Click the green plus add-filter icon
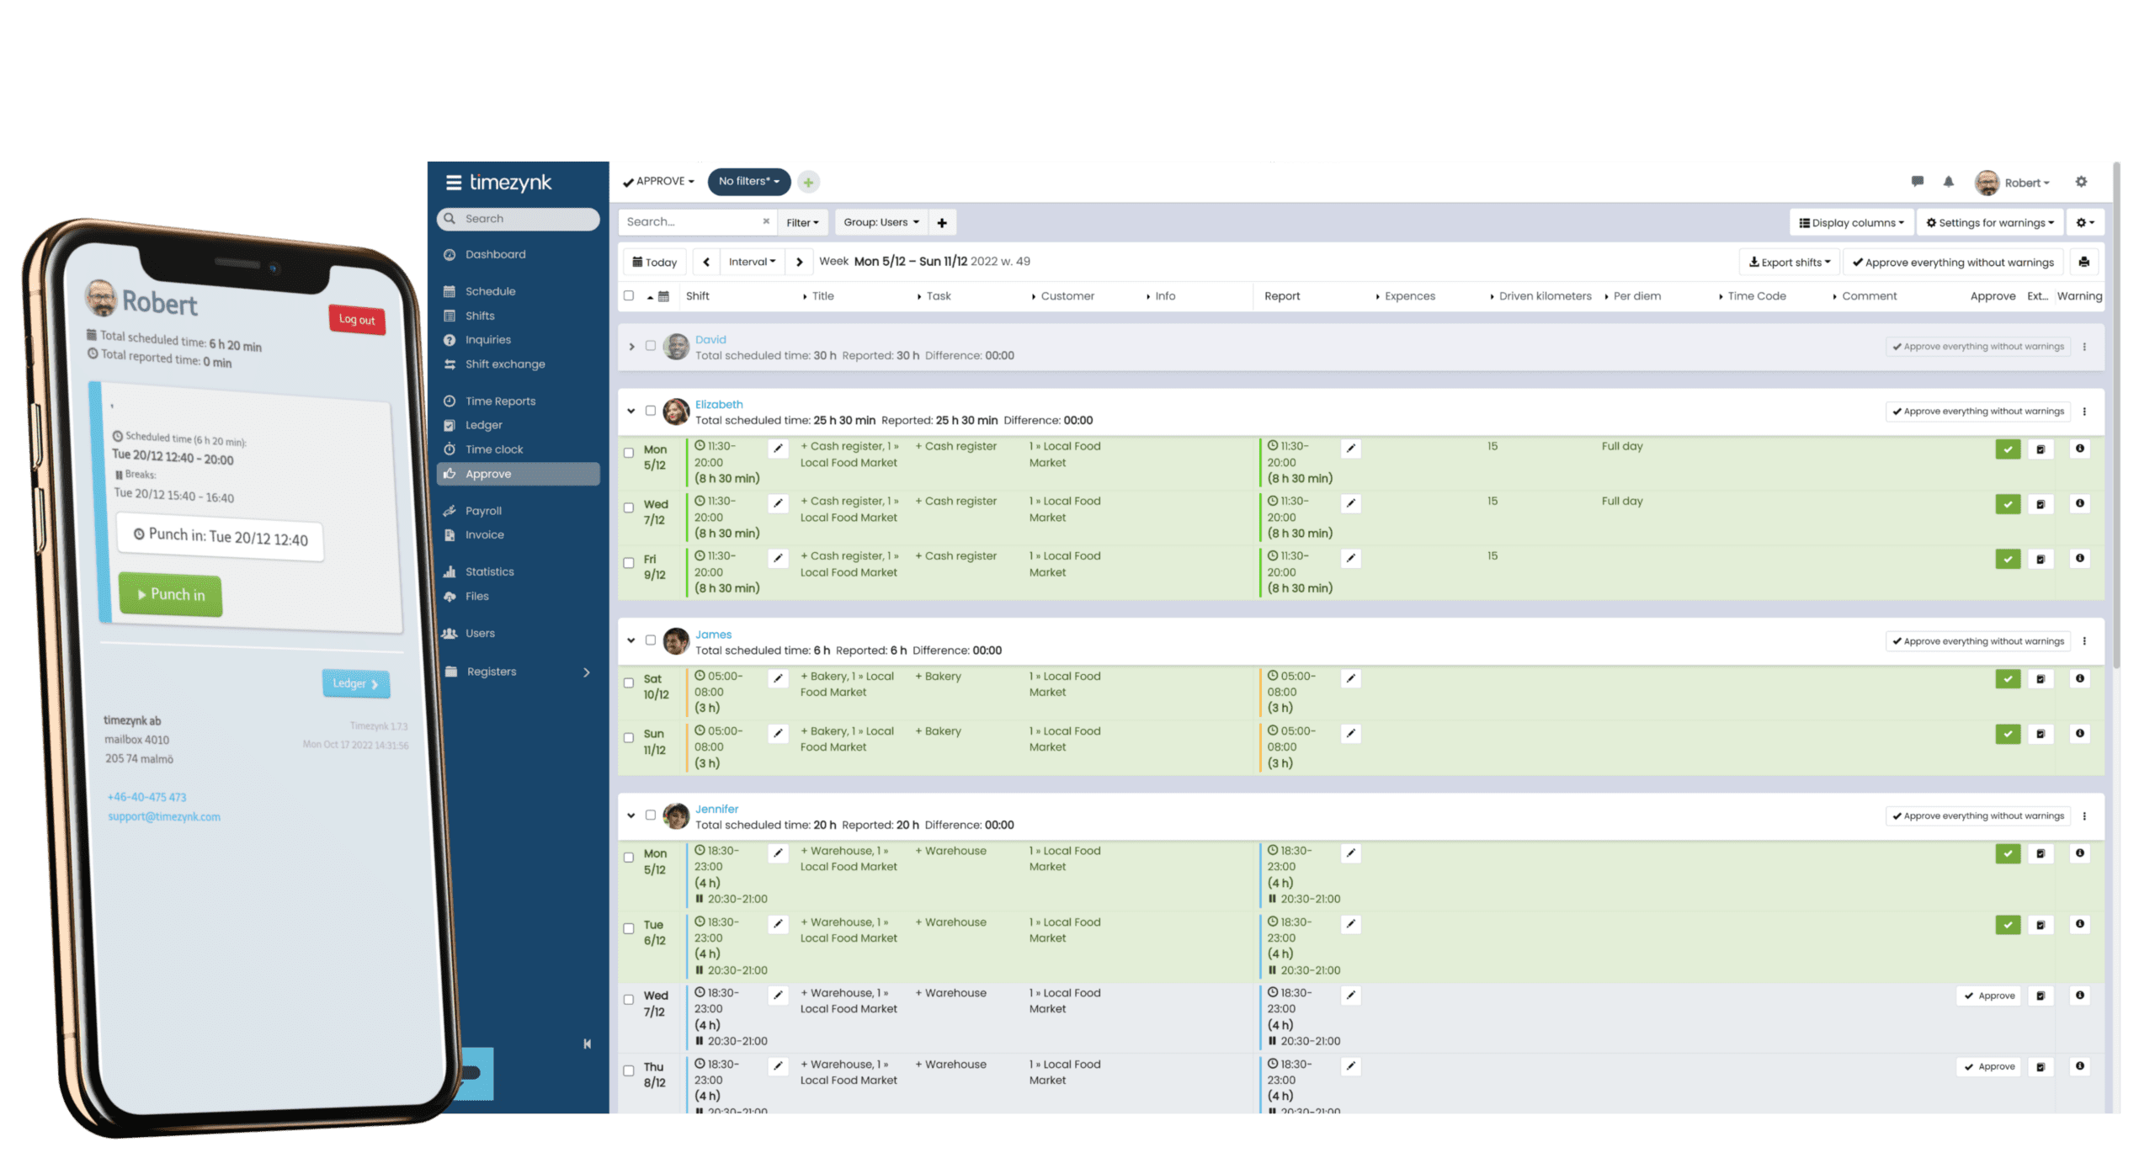The width and height of the screenshot is (2155, 1174). tap(808, 182)
